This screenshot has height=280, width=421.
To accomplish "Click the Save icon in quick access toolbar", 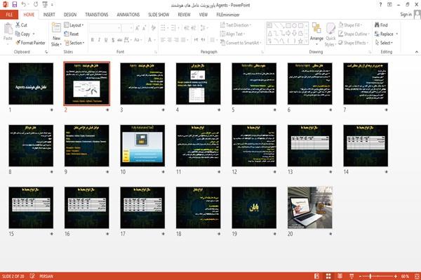I will click(x=15, y=4).
